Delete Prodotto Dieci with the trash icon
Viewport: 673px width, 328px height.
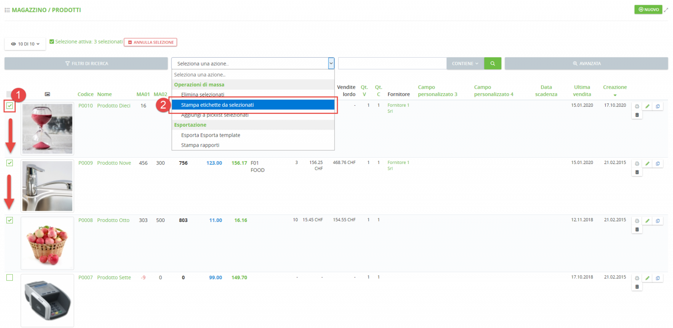637,115
